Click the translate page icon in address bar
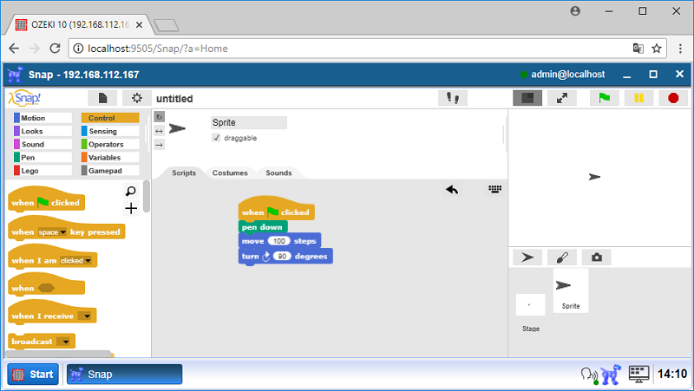Screen dimensions: 694x391 (x=638, y=49)
